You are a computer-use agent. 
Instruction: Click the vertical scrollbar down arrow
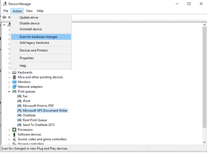click(204, 142)
